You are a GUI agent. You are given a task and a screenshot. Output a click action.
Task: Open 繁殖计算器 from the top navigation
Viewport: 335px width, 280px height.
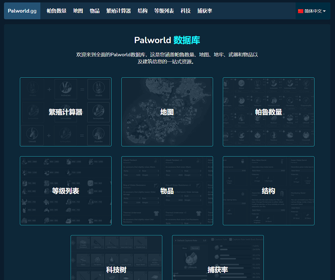[118, 11]
